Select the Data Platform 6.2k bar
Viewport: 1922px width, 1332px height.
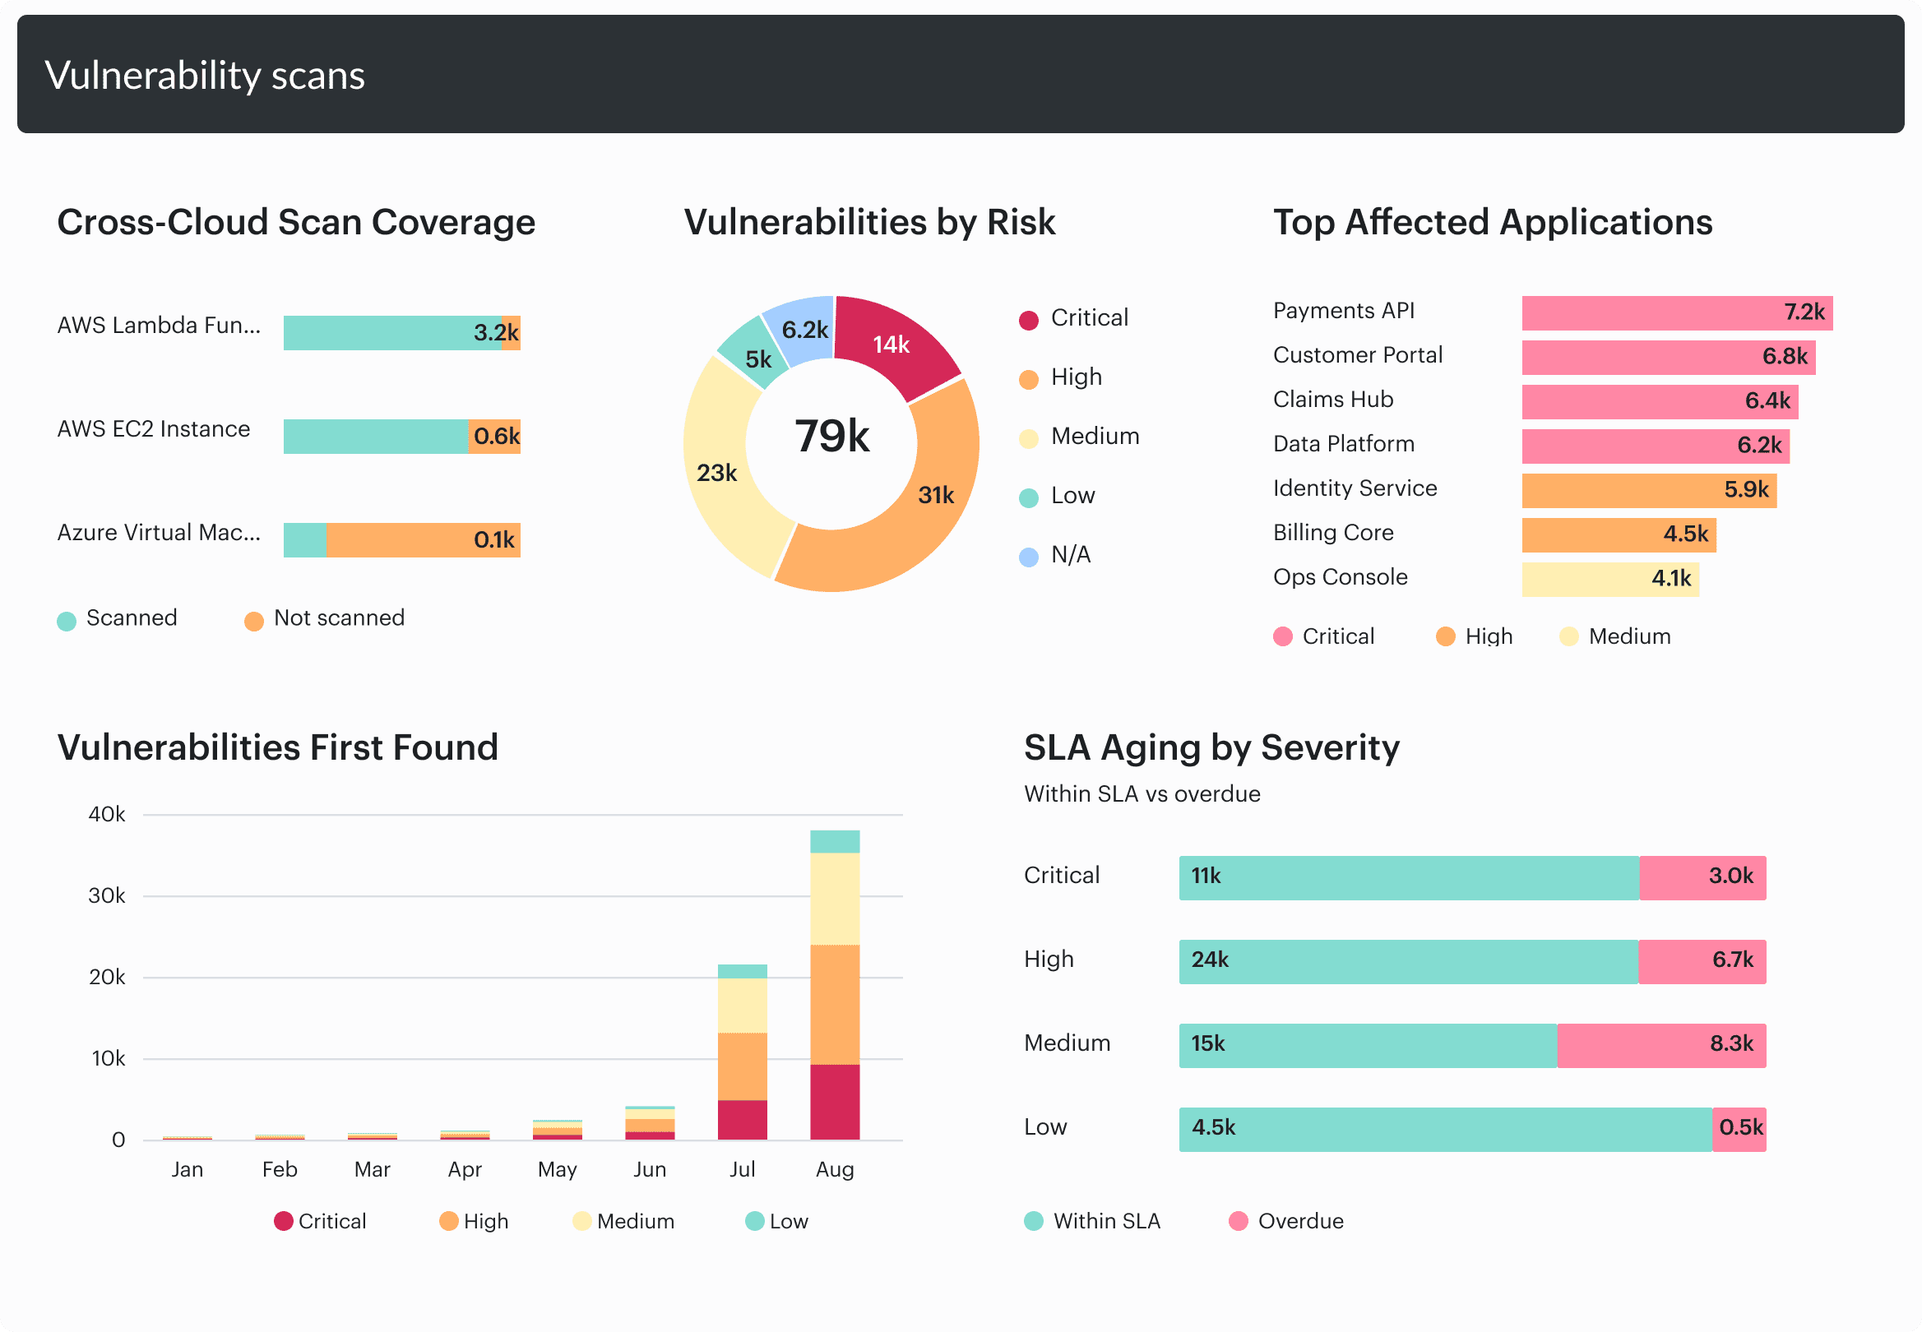(1656, 446)
